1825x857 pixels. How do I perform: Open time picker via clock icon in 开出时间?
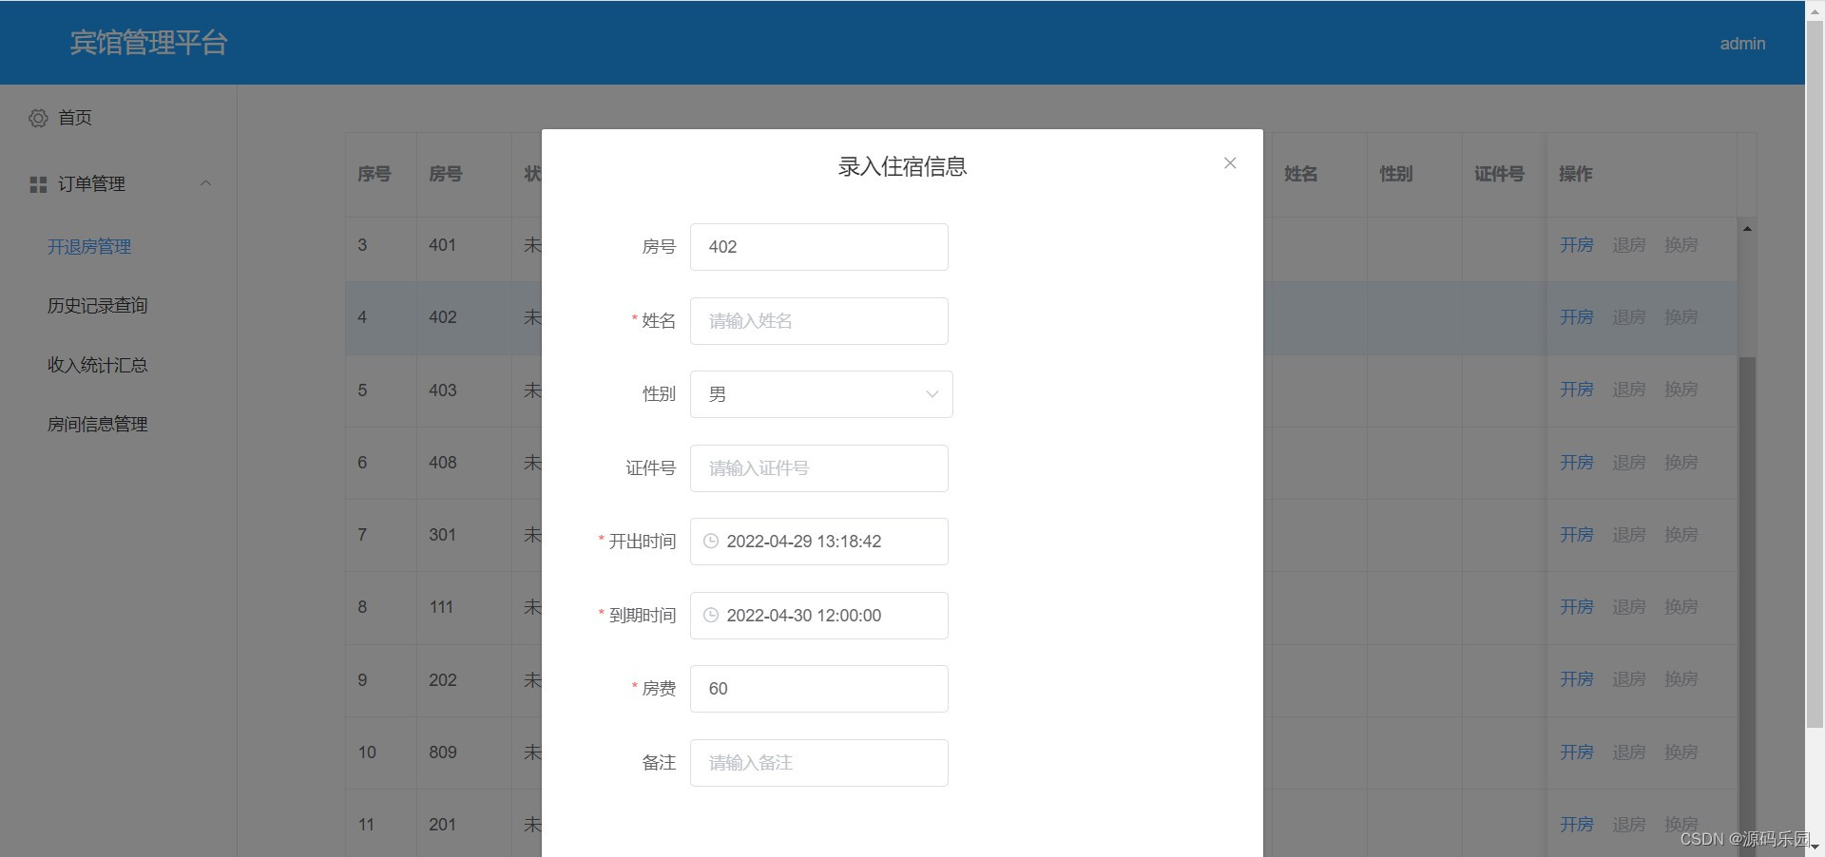point(711,541)
